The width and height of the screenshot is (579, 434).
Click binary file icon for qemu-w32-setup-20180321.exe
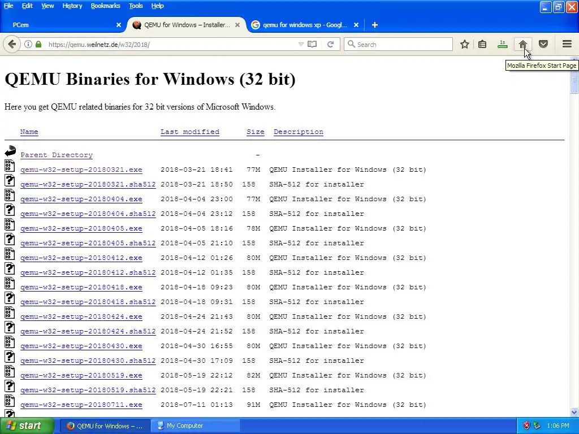click(x=10, y=166)
